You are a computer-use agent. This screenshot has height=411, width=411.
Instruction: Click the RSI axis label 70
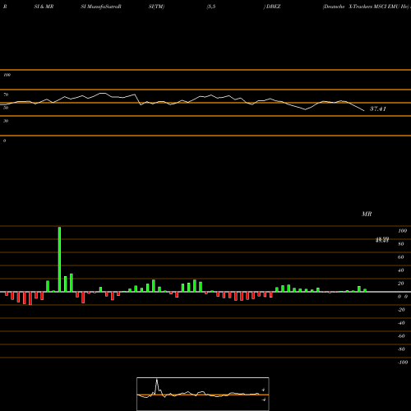tap(6, 95)
